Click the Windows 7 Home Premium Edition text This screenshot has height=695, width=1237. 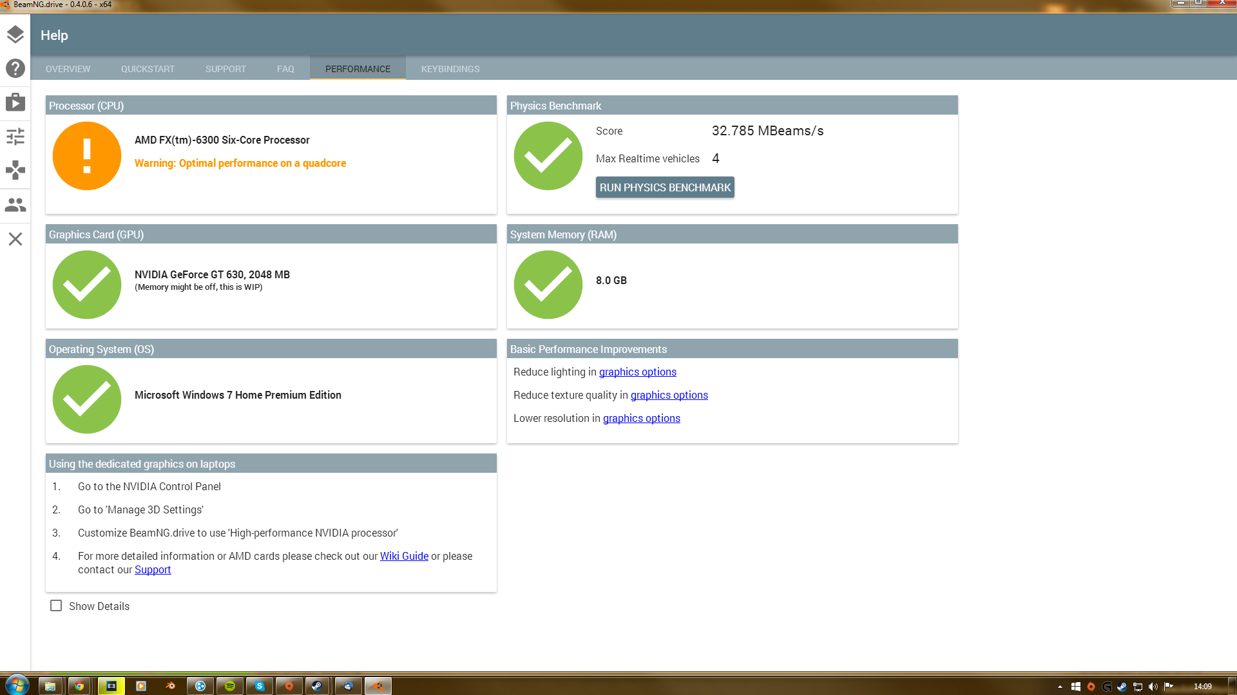[238, 395]
